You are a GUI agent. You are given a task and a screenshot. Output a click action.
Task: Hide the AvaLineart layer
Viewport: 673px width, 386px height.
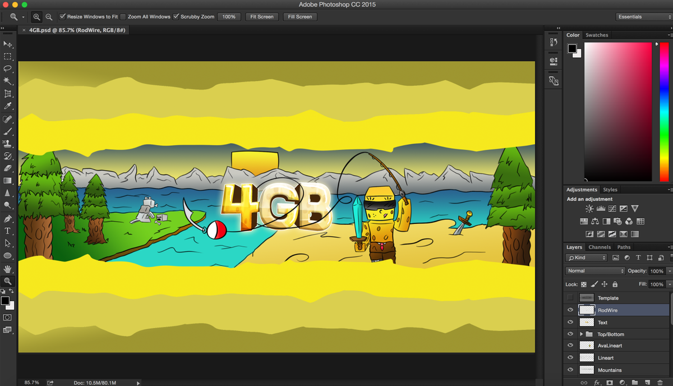(x=570, y=346)
